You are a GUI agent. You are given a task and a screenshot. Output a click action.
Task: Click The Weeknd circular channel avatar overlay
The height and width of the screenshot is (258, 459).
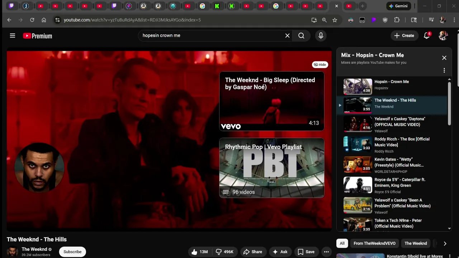coord(39,167)
